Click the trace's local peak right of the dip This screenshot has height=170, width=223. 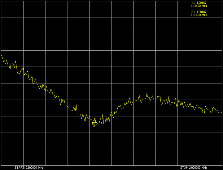(x=147, y=93)
